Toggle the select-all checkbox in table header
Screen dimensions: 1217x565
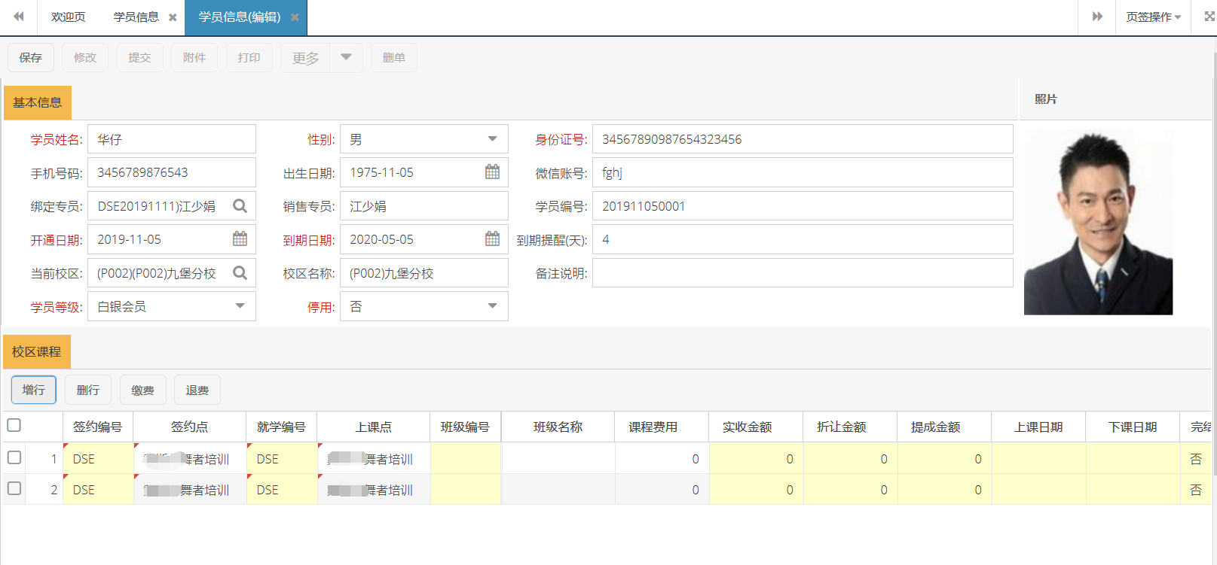(x=14, y=426)
